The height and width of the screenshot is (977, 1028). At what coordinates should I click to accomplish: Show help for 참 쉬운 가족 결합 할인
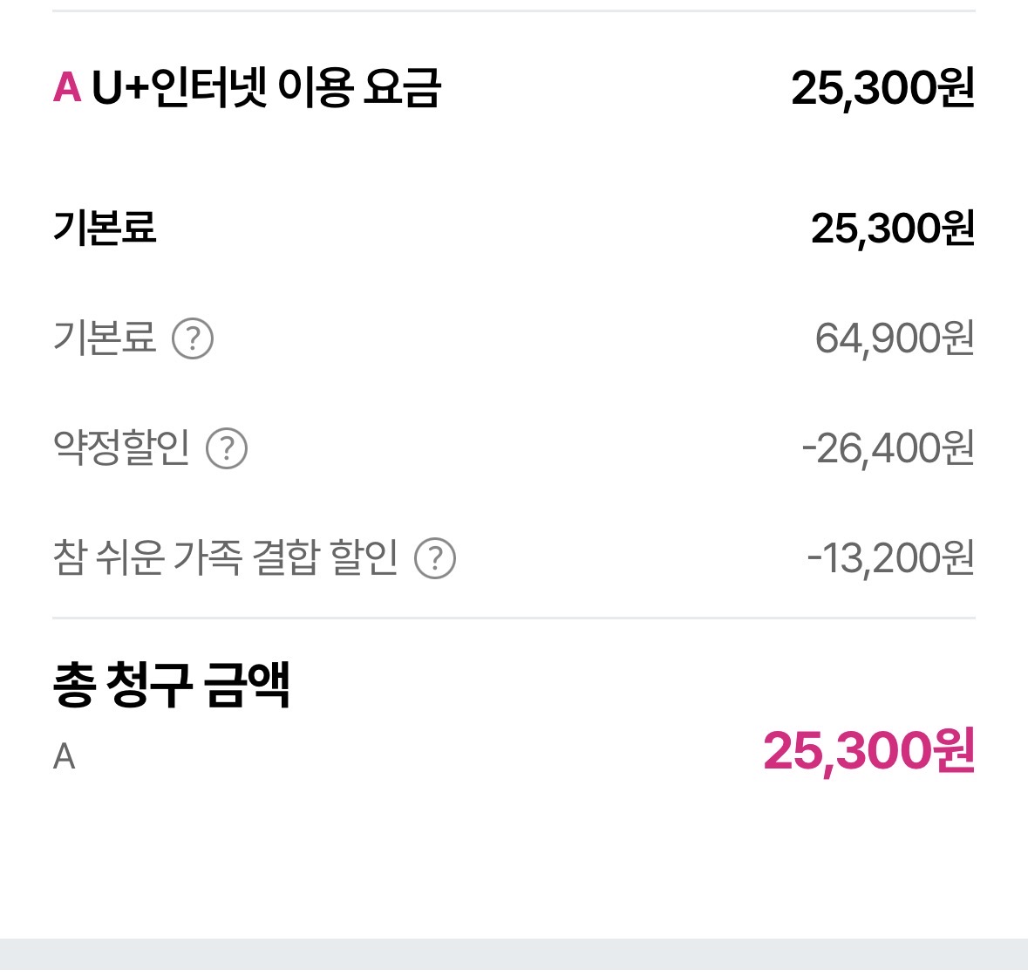click(435, 558)
